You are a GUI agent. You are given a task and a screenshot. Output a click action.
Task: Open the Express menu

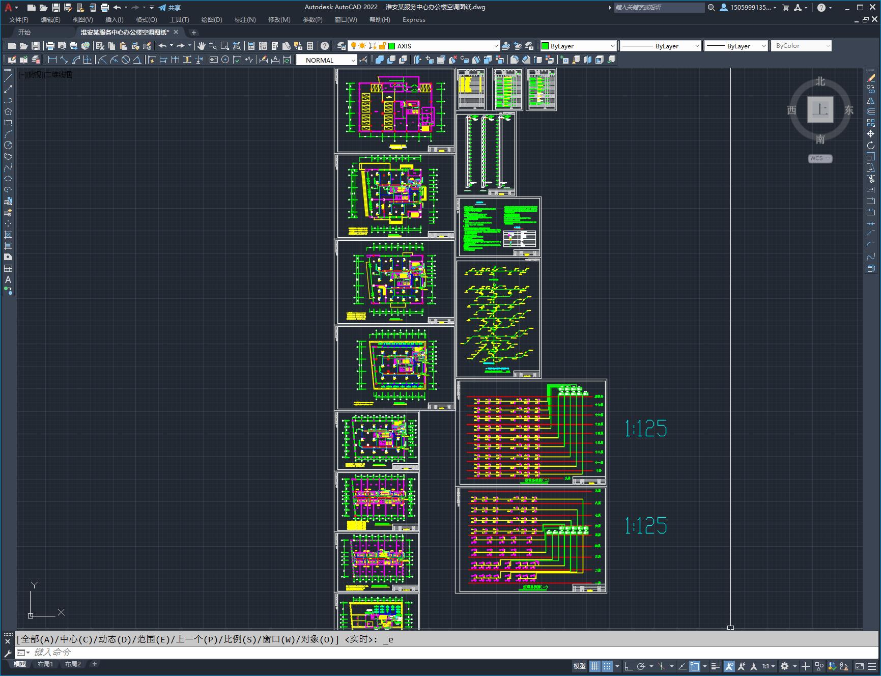414,20
